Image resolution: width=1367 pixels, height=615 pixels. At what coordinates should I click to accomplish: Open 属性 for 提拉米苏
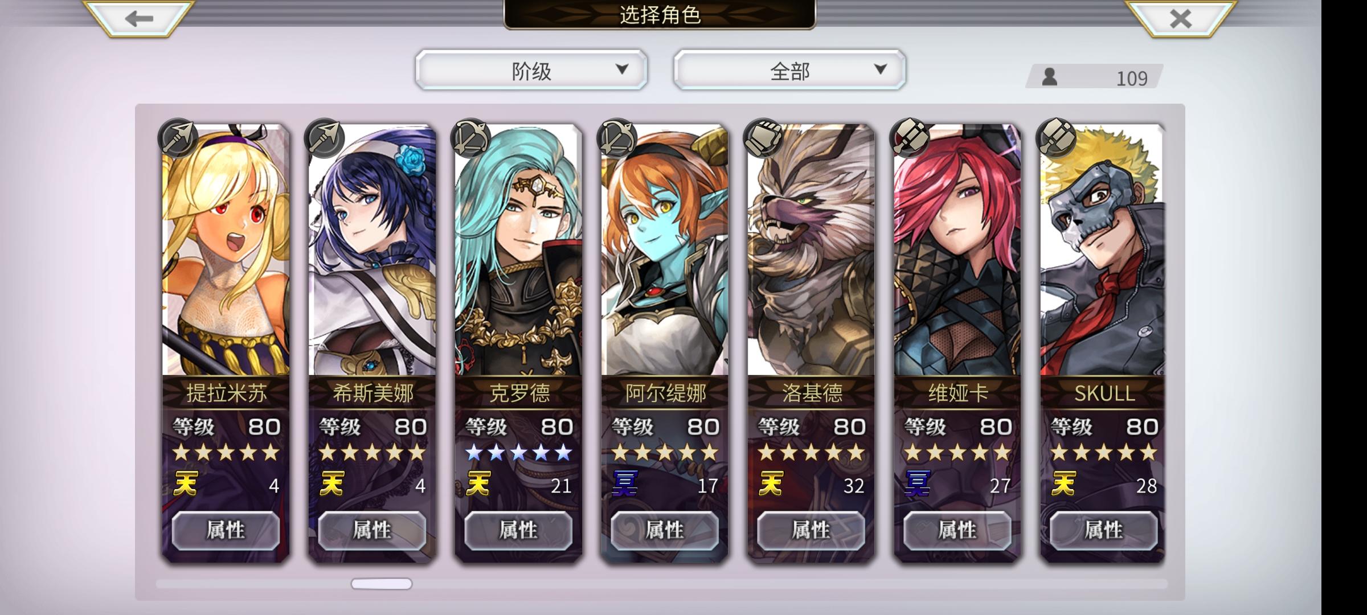click(x=226, y=530)
